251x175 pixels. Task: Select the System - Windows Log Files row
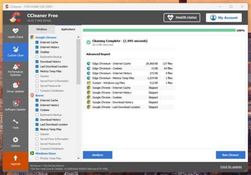click(130, 83)
